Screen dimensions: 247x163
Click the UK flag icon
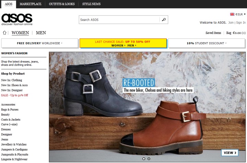coord(232,14)
